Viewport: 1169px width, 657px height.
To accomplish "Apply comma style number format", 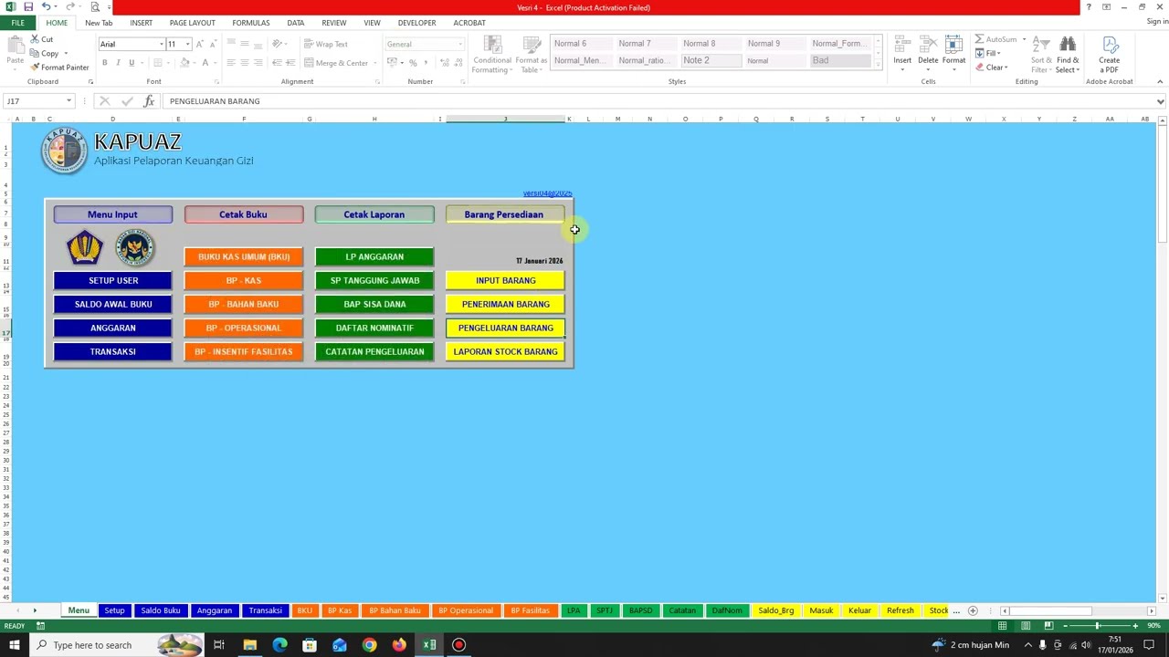I will [x=427, y=63].
